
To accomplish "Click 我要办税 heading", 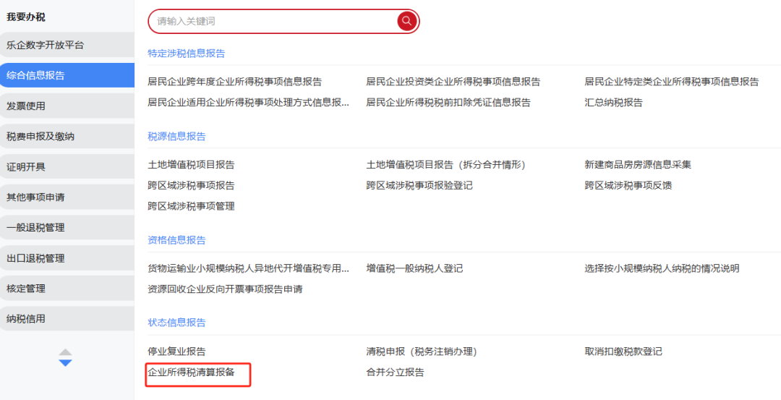I will [25, 17].
